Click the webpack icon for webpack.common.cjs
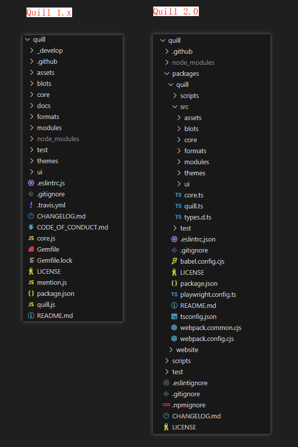298x447 pixels. pyautogui.click(x=174, y=327)
